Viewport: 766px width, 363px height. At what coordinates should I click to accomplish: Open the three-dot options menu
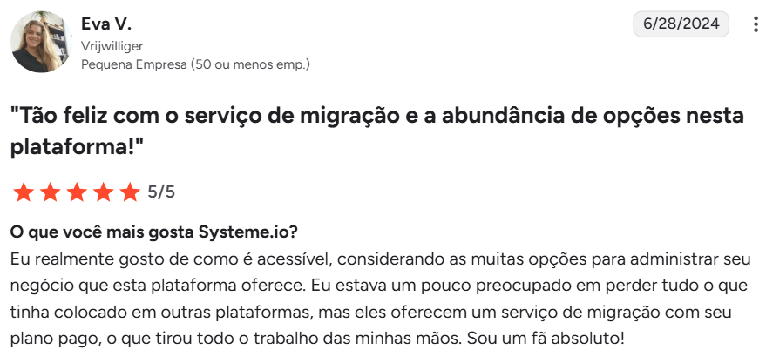pyautogui.click(x=755, y=24)
